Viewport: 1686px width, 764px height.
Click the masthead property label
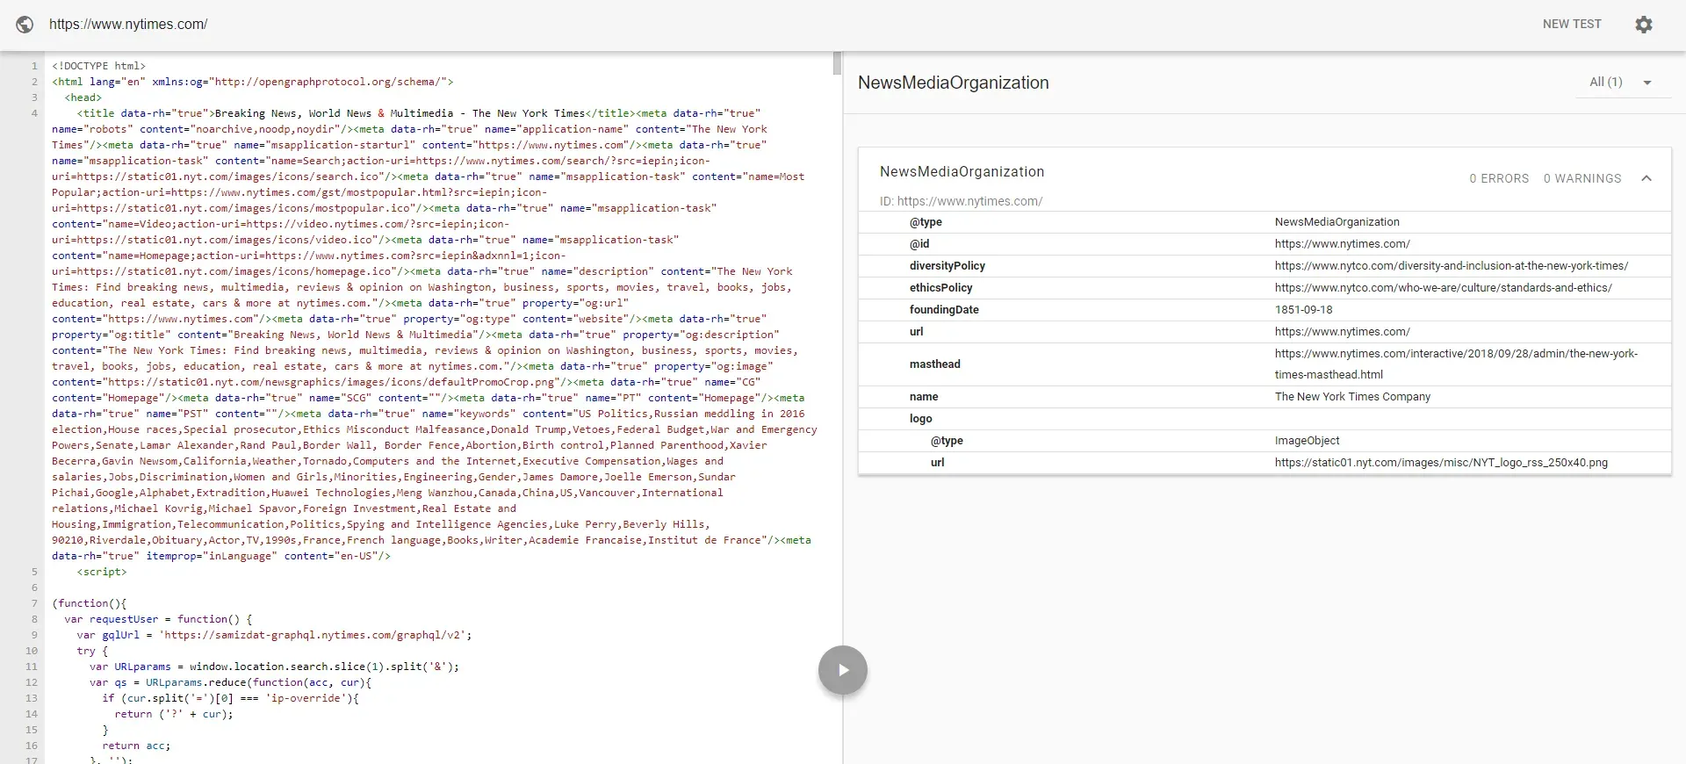pyautogui.click(x=935, y=364)
